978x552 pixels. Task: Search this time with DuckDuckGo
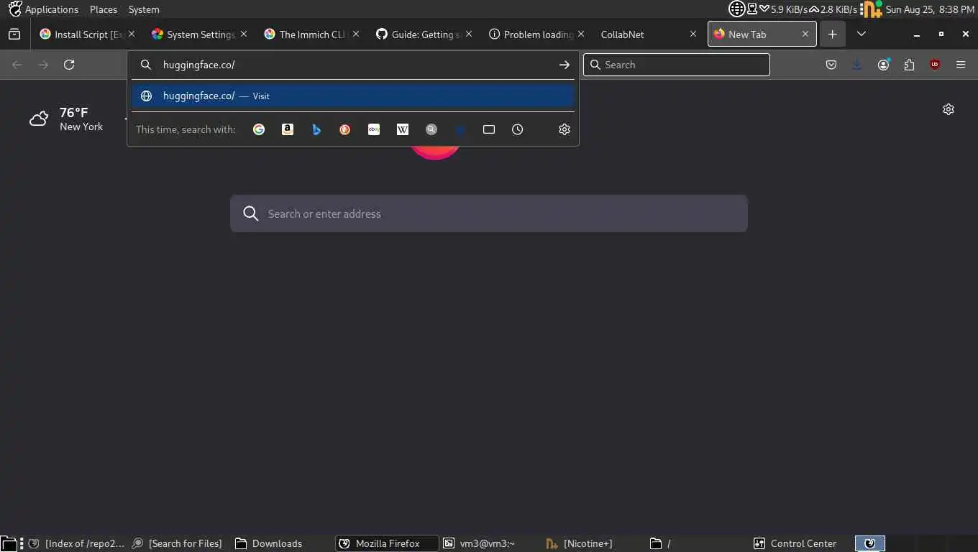click(x=345, y=129)
